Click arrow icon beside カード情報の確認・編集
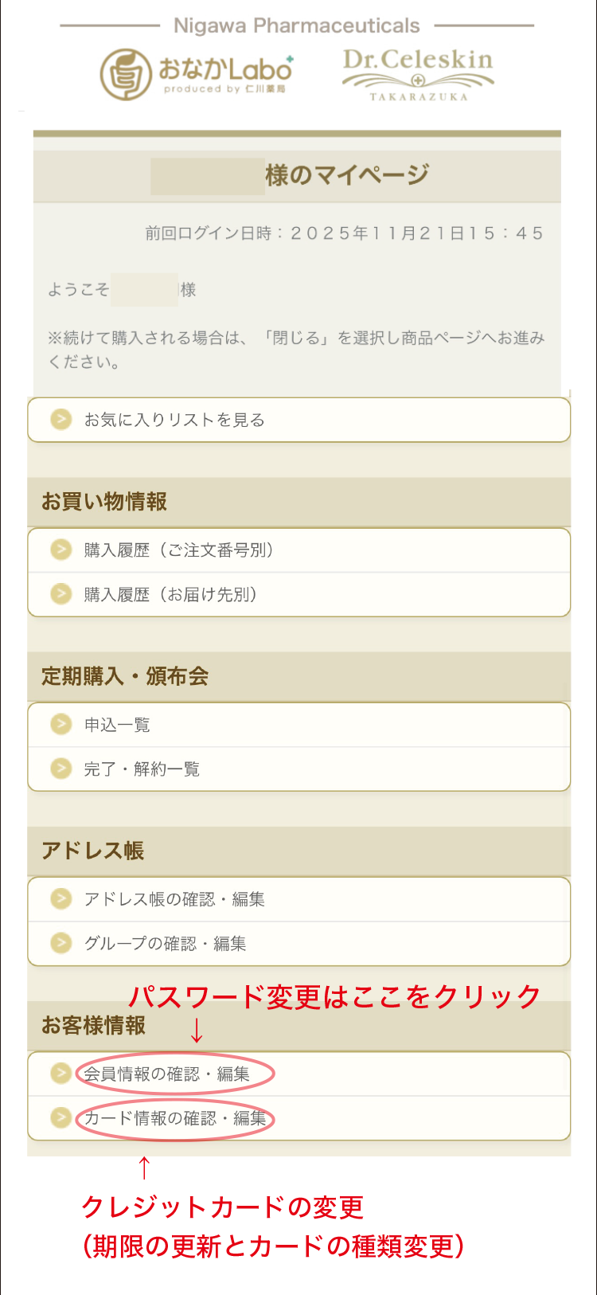 pos(61,1117)
